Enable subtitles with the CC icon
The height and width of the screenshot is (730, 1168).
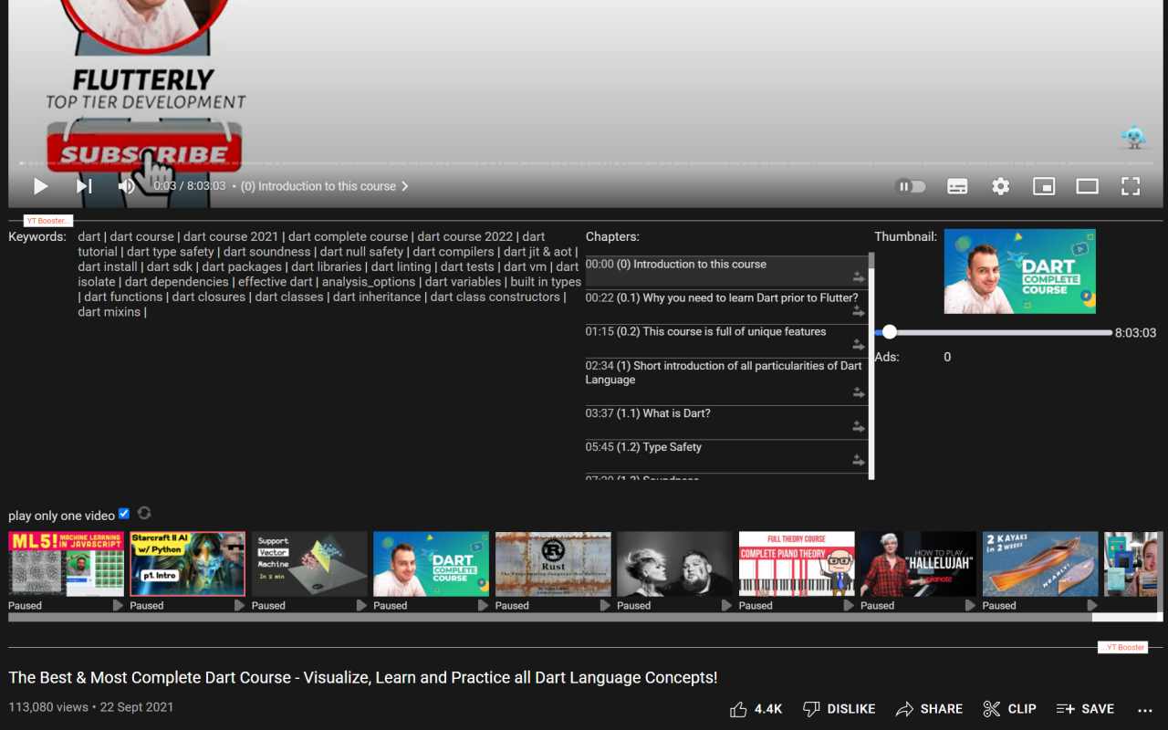[956, 186]
